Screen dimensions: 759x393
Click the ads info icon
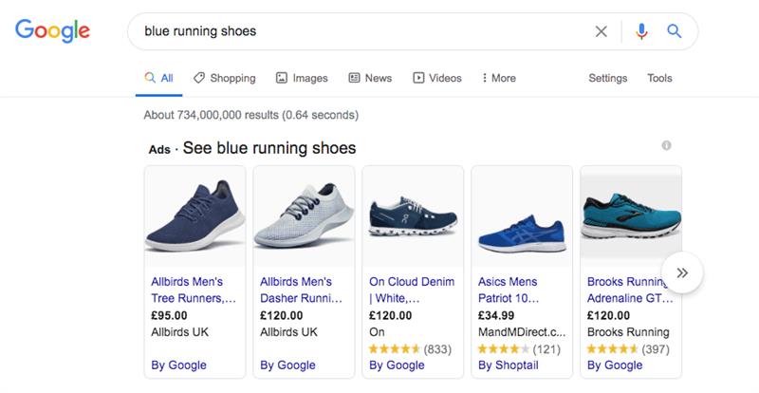pos(667,145)
